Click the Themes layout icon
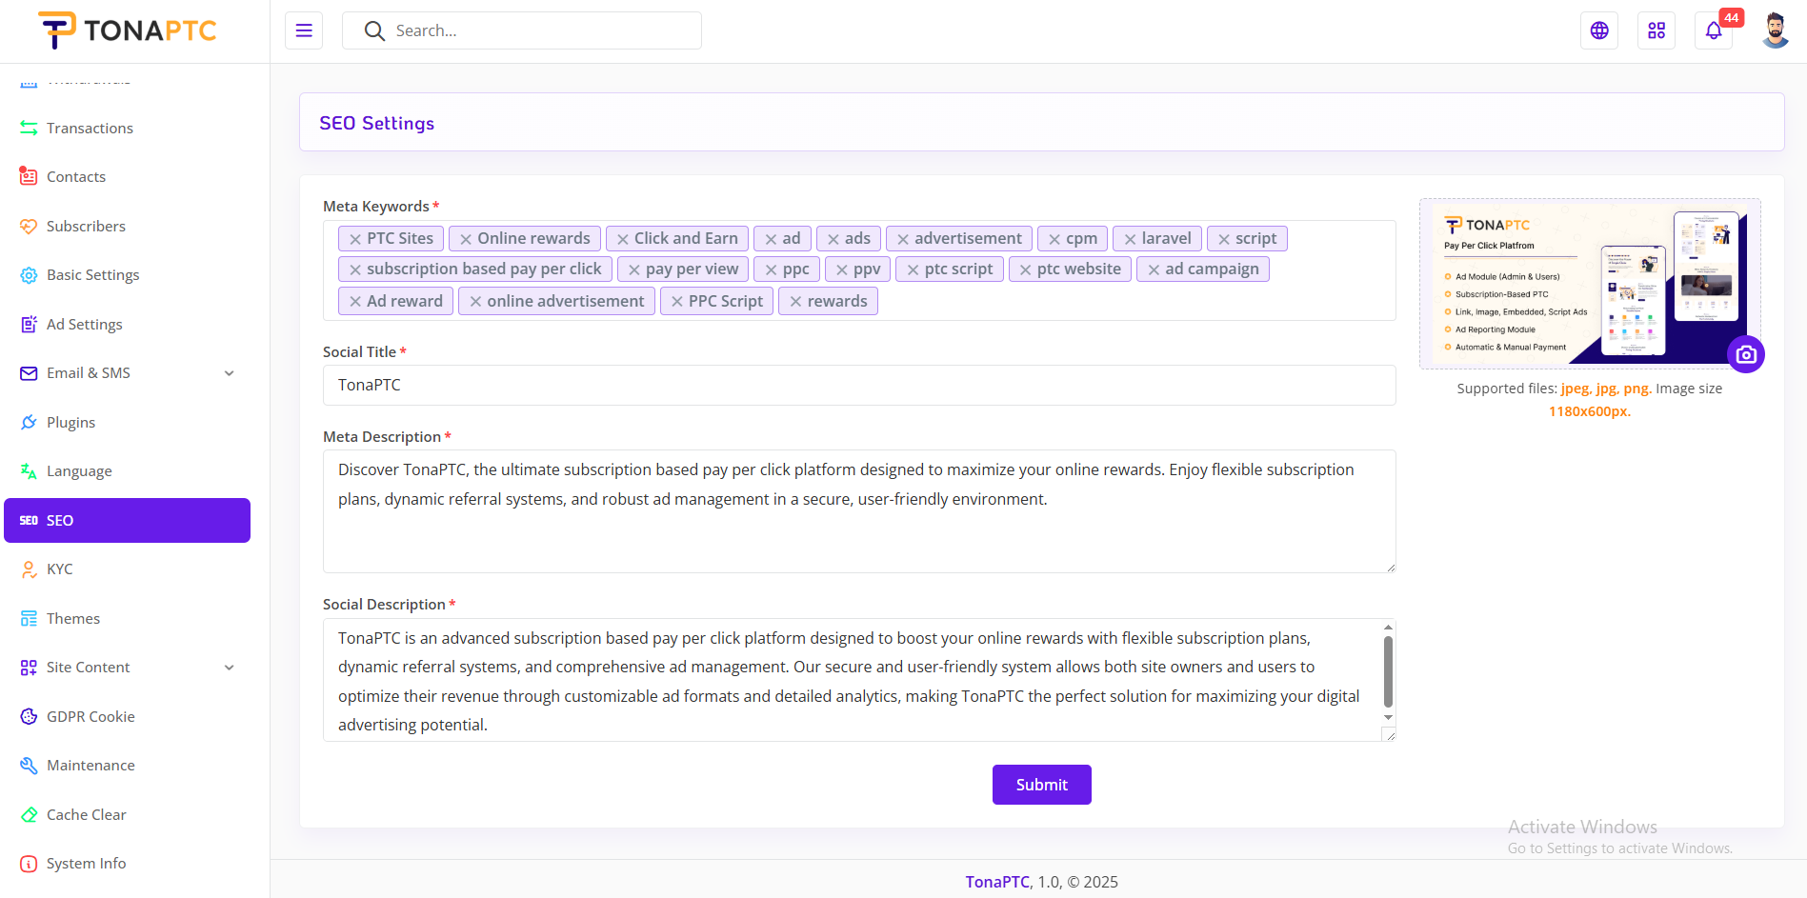This screenshot has height=898, width=1807. click(x=29, y=618)
